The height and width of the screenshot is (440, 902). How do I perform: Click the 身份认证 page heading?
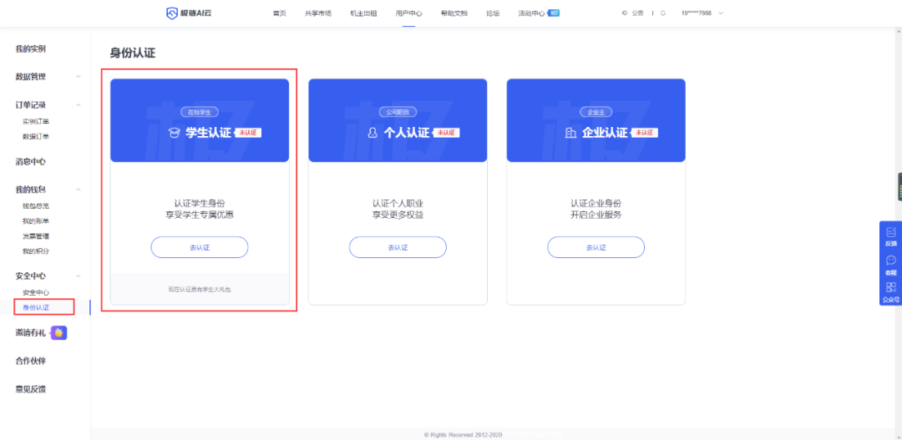point(132,53)
